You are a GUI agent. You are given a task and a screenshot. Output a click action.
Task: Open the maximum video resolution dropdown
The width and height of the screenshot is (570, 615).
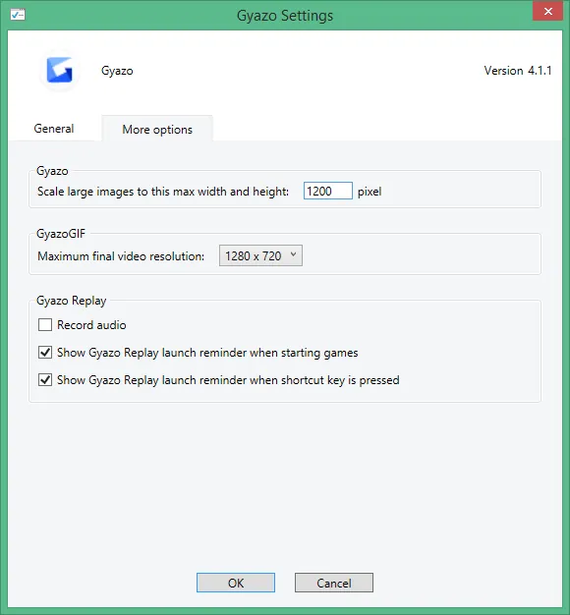260,255
